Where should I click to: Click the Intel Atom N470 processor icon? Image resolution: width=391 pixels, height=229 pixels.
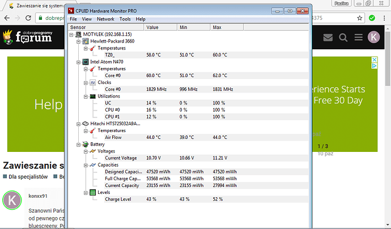tap(85, 62)
